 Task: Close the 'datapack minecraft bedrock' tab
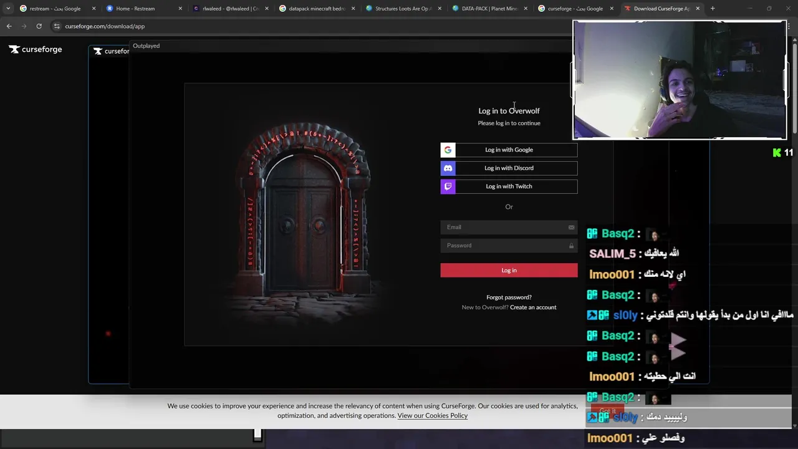[353, 9]
